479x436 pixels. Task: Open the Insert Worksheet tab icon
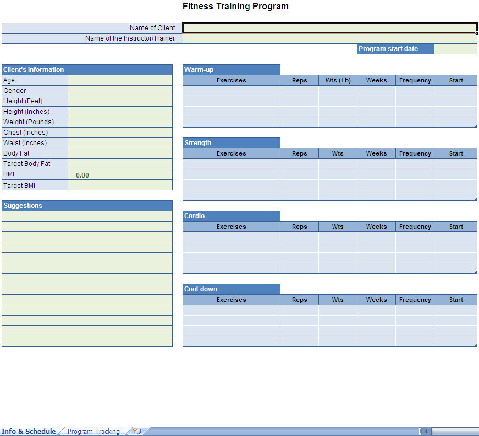click(137, 431)
